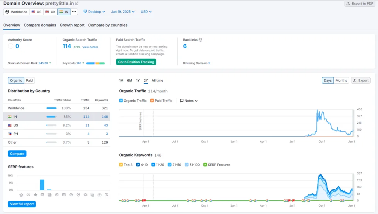Click the Backlinks info icon
This screenshot has height=214, width=378.
[x=200, y=40]
